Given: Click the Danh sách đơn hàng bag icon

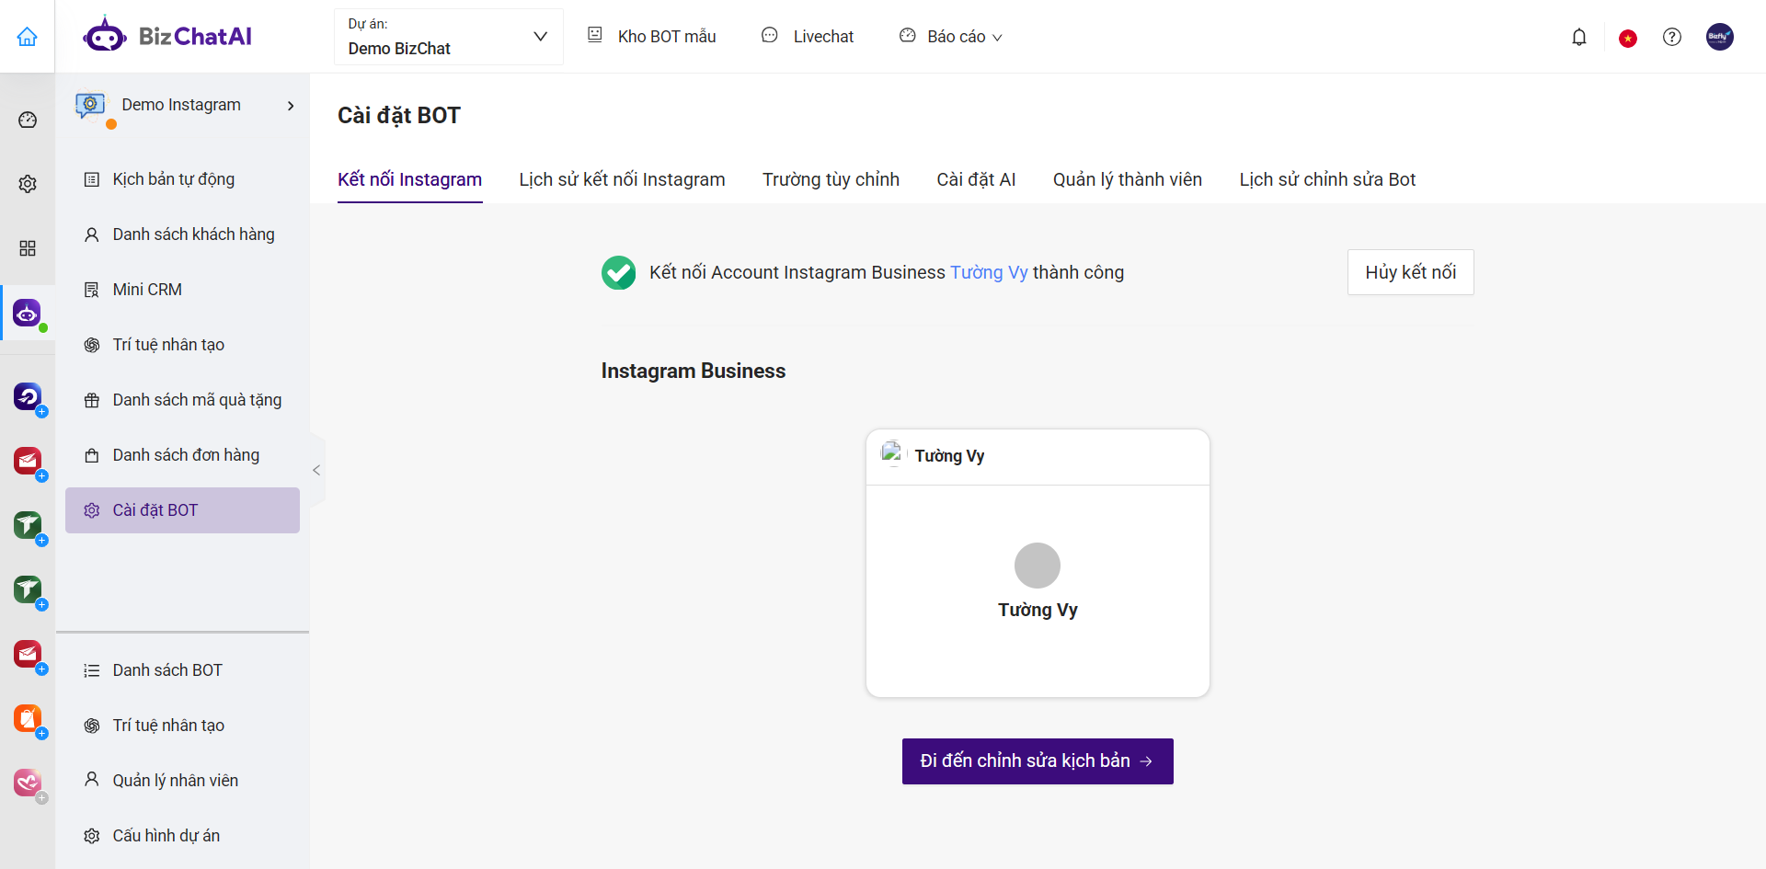Looking at the screenshot, I should (92, 455).
